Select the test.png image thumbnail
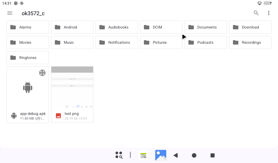This screenshot has width=278, height=163. (72, 87)
